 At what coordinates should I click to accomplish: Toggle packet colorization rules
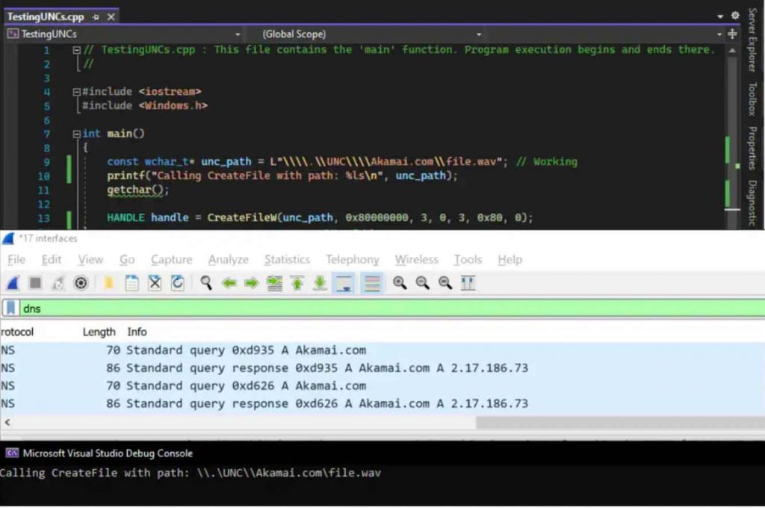point(372,283)
